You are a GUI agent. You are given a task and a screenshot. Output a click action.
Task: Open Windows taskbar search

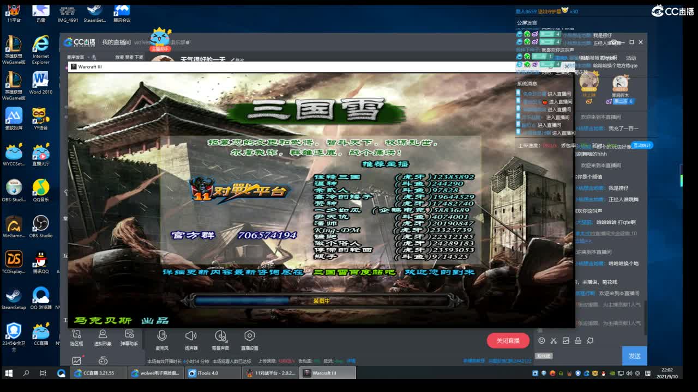pos(26,373)
